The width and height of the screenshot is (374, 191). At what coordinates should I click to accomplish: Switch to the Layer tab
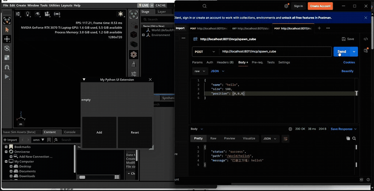coord(162,12)
